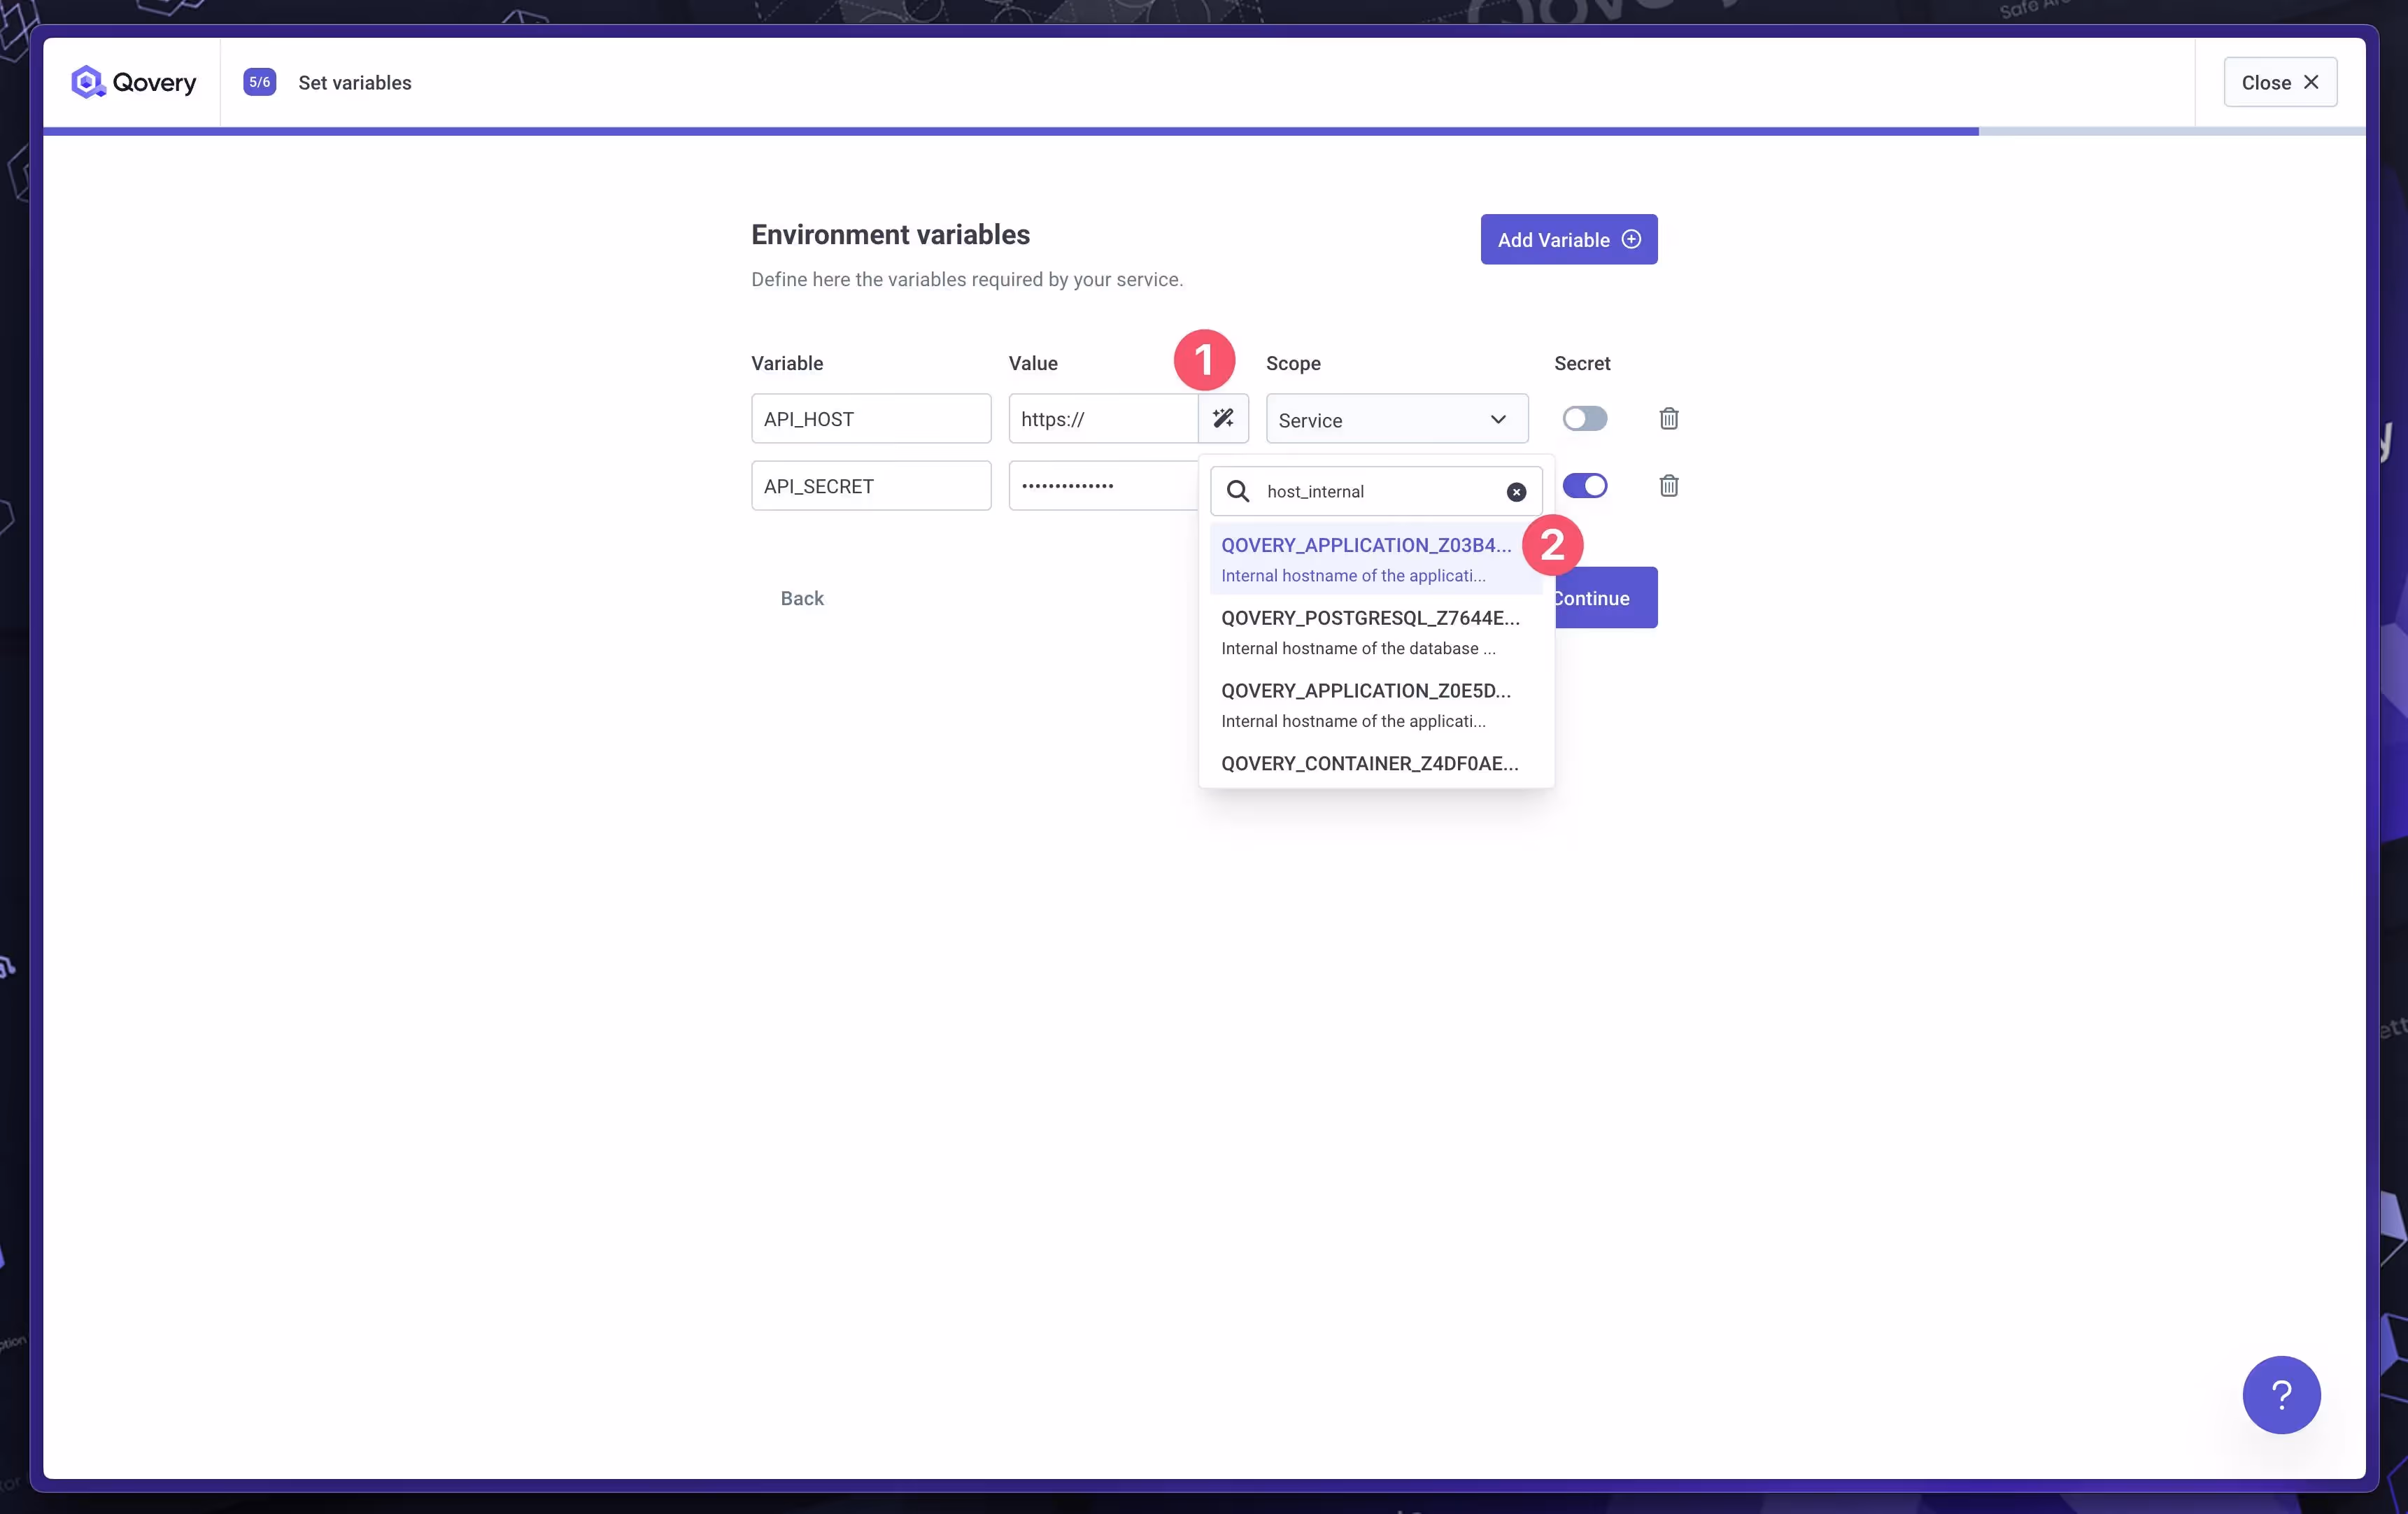This screenshot has height=1514, width=2408.
Task: Click the API_HOST variable name field
Action: [x=870, y=419]
